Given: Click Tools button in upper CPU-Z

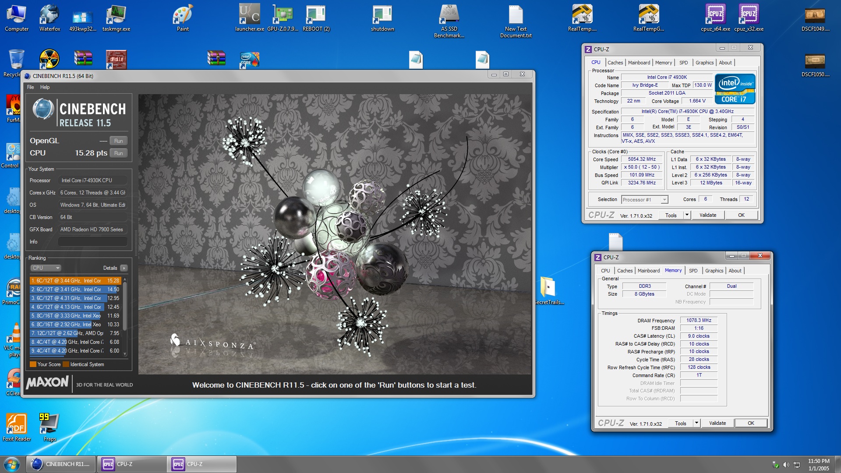Looking at the screenshot, I should [x=671, y=215].
